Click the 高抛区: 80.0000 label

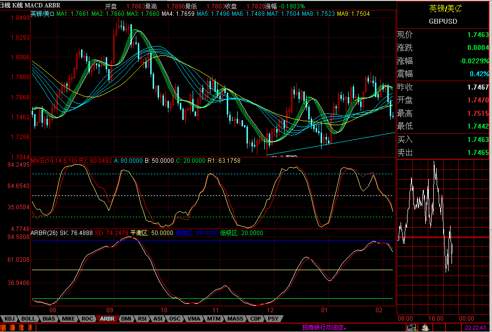pos(197,233)
